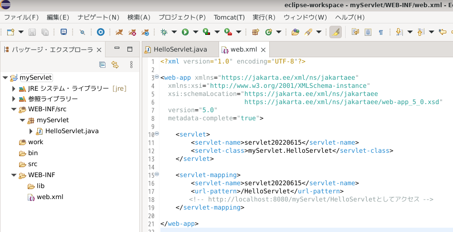Click the Debug bug icon
Screen dimensions: 453x232
(164, 32)
